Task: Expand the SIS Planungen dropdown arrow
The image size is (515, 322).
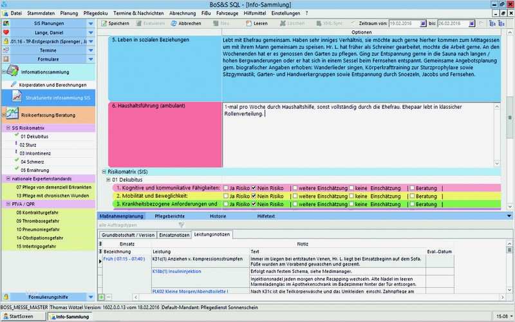Action: pyautogui.click(x=91, y=24)
